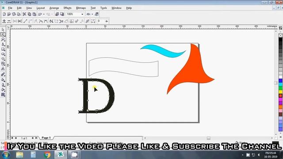Click the Add Node plus button
This screenshot has width=283, height=159.
click(4, 21)
